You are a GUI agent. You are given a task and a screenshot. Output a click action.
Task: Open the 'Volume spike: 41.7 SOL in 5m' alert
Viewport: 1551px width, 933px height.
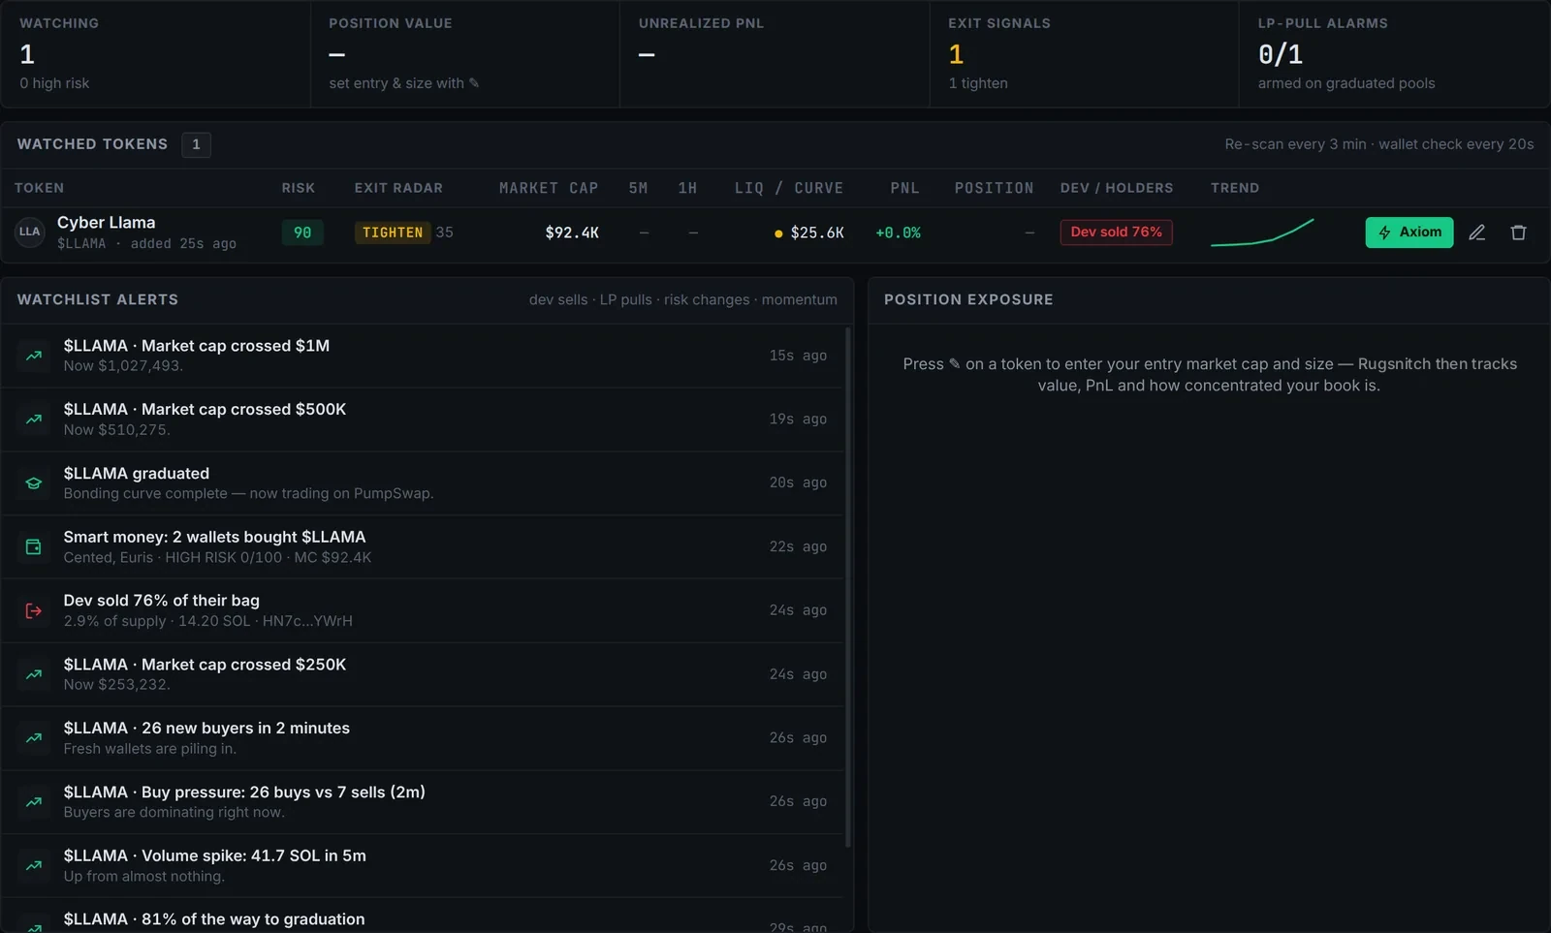[423, 865]
